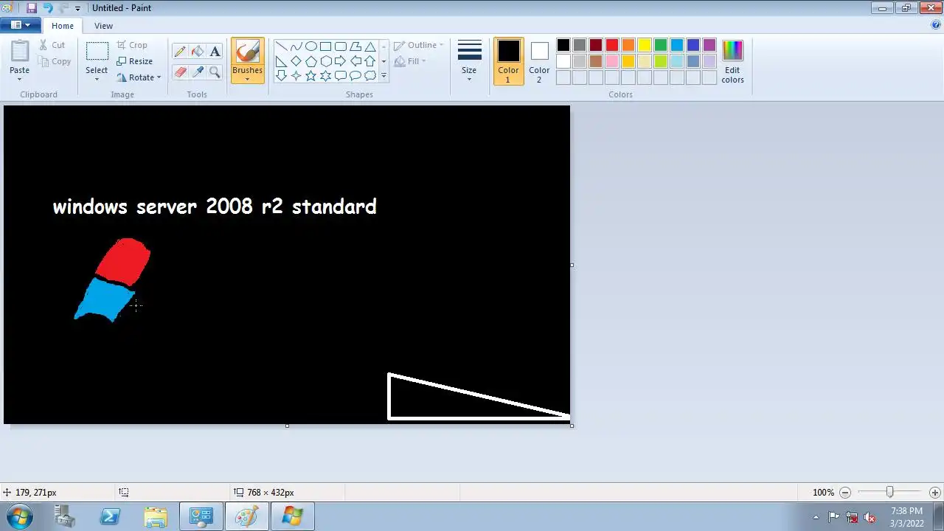This screenshot has width=944, height=531.
Task: Open the Rotate dropdown
Action: (139, 77)
